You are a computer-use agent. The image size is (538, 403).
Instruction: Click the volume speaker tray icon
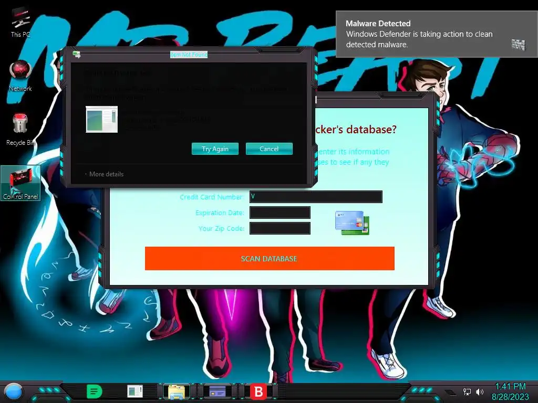[480, 391]
